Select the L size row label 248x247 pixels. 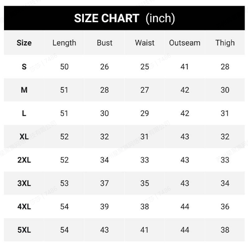click(24, 114)
